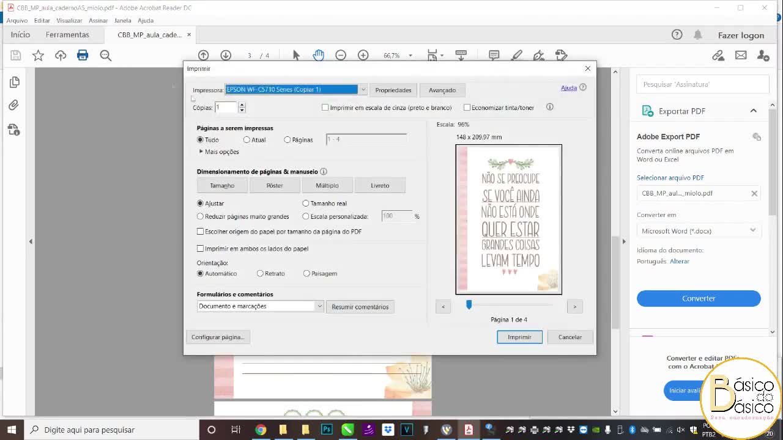The image size is (783, 440).
Task: Click the Cópias number input field
Action: pyautogui.click(x=226, y=108)
